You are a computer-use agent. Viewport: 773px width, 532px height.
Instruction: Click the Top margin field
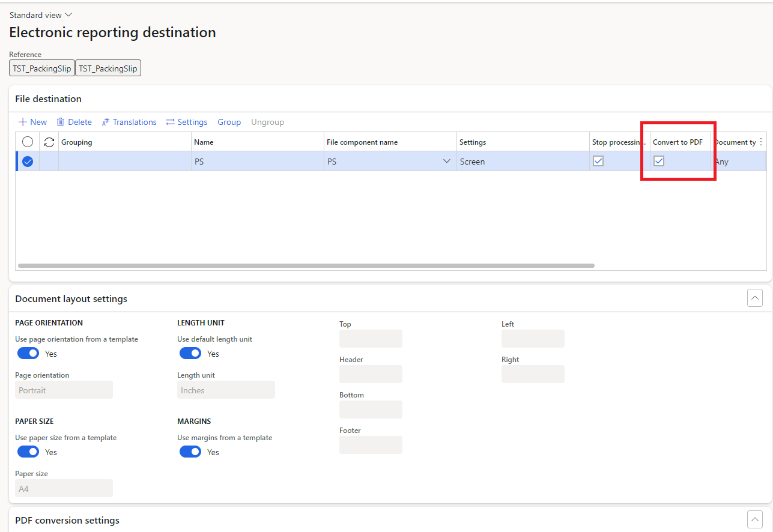click(x=371, y=339)
